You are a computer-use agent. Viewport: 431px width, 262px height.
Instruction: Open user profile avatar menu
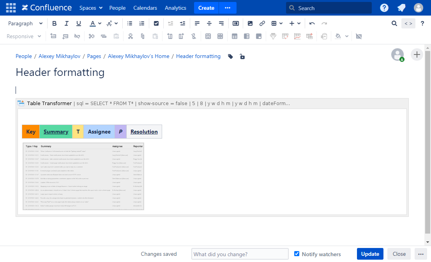tap(419, 8)
